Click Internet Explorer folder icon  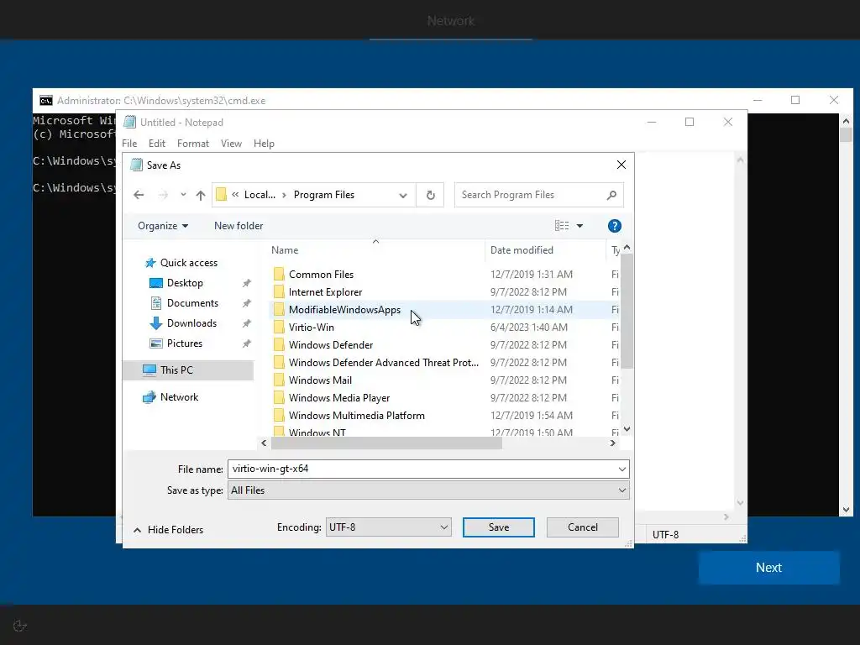point(279,291)
